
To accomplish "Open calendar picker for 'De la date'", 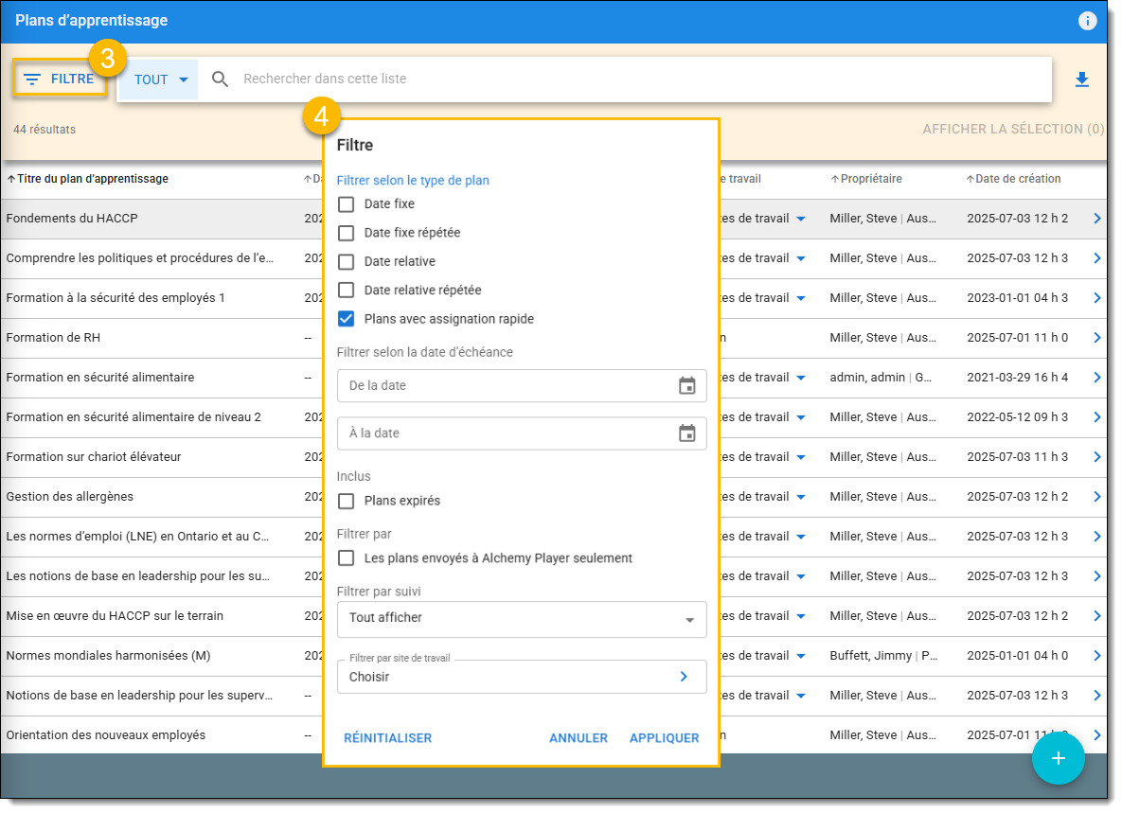I will point(687,386).
